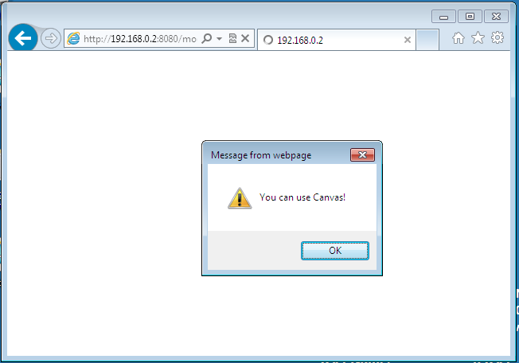Click the Forward navigation arrow

point(51,38)
